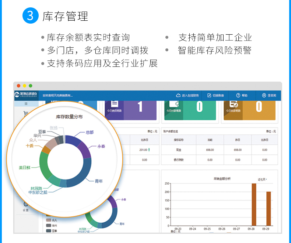291x243 pixels.
Task: Click the 库存数量分布 chart title
Action: tap(69, 117)
